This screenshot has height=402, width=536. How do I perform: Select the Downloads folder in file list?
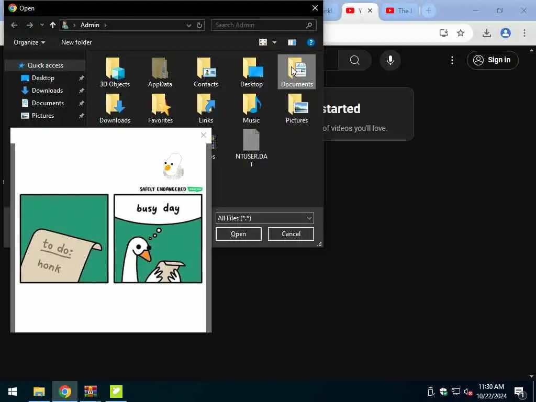(x=115, y=108)
